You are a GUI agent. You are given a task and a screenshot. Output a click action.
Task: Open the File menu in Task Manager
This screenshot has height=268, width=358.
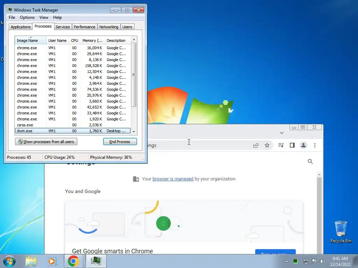[12, 17]
